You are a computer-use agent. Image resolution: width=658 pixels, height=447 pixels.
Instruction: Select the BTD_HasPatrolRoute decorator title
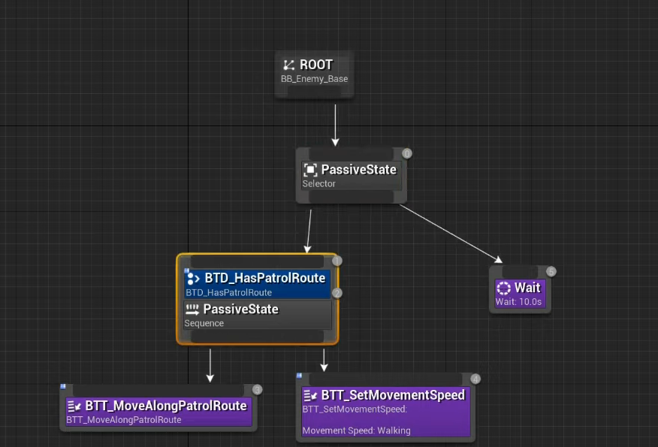point(264,278)
